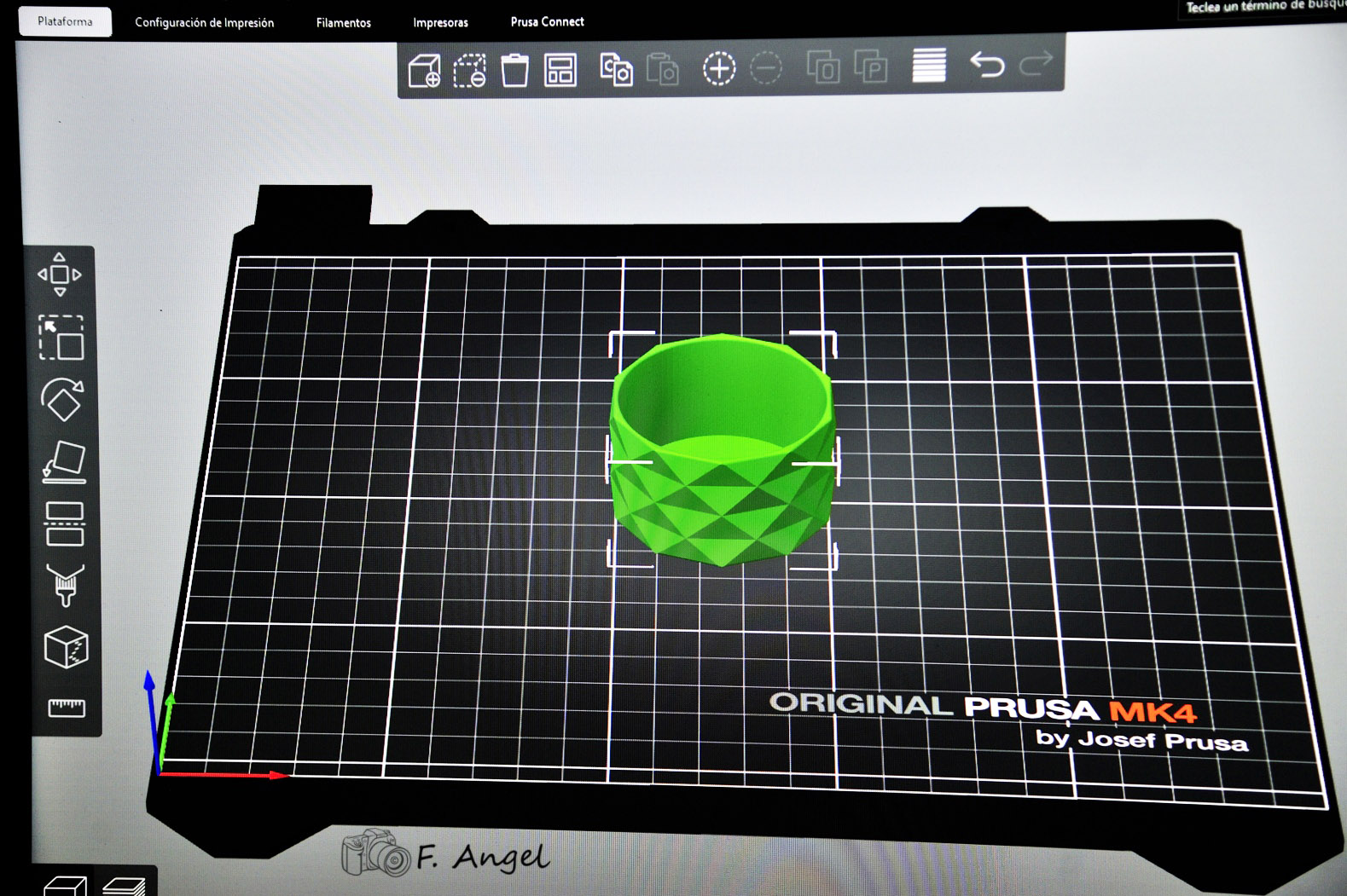Activate the Place on face tool
This screenshot has width=1347, height=896.
pos(64,462)
